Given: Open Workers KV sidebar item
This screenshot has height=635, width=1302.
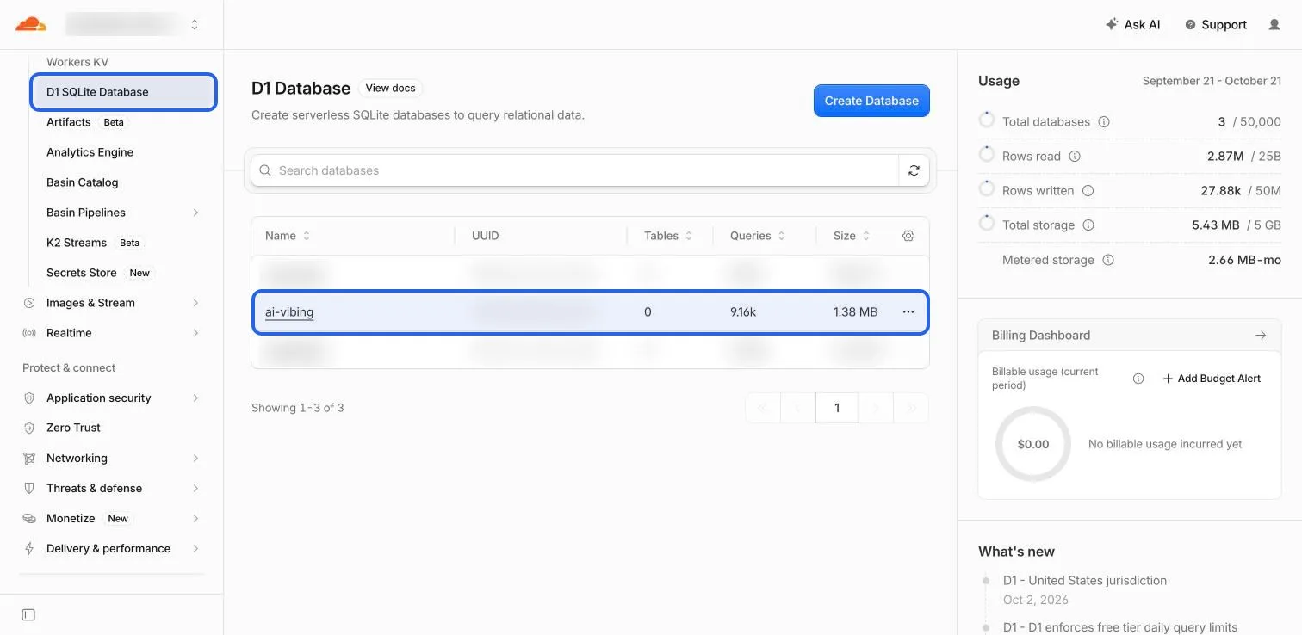Looking at the screenshot, I should 77,62.
